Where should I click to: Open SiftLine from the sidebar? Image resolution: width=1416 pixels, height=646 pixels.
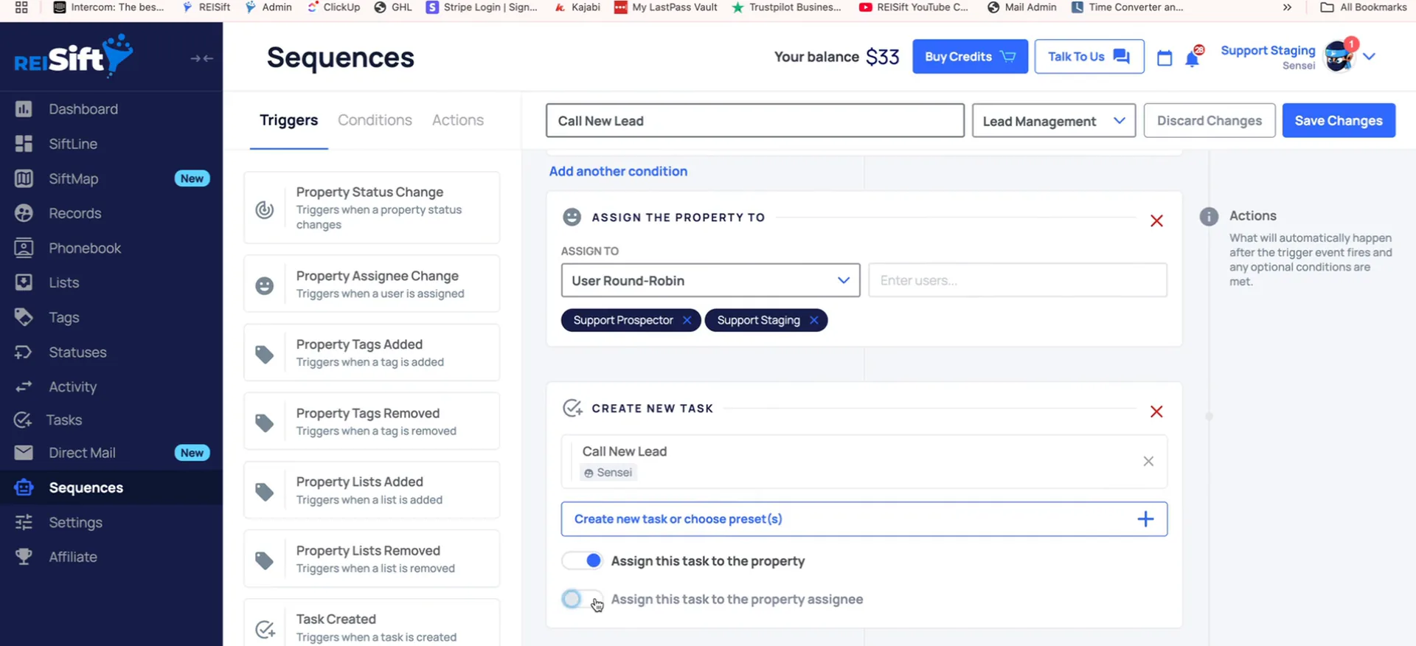[73, 144]
